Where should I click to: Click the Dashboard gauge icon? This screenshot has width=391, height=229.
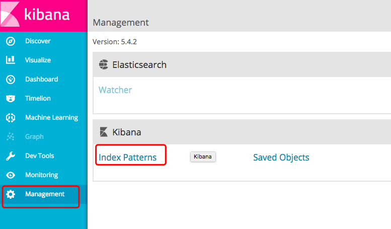click(x=11, y=80)
